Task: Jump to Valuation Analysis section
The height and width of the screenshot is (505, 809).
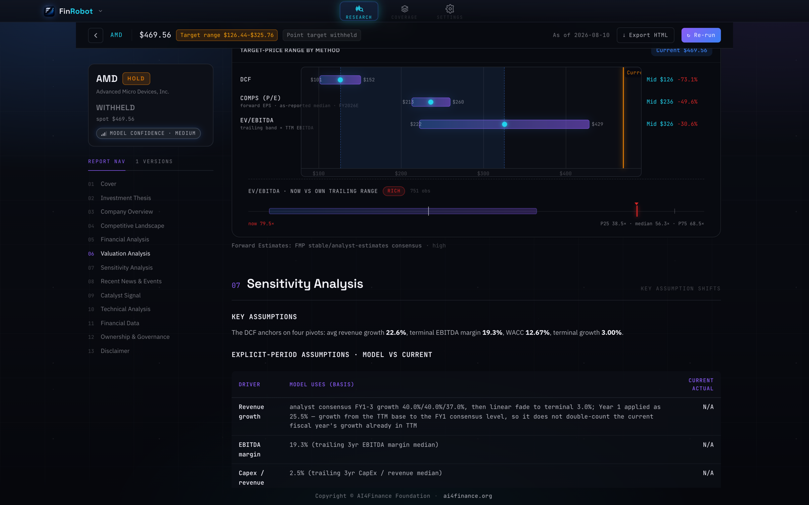Action: (125, 254)
